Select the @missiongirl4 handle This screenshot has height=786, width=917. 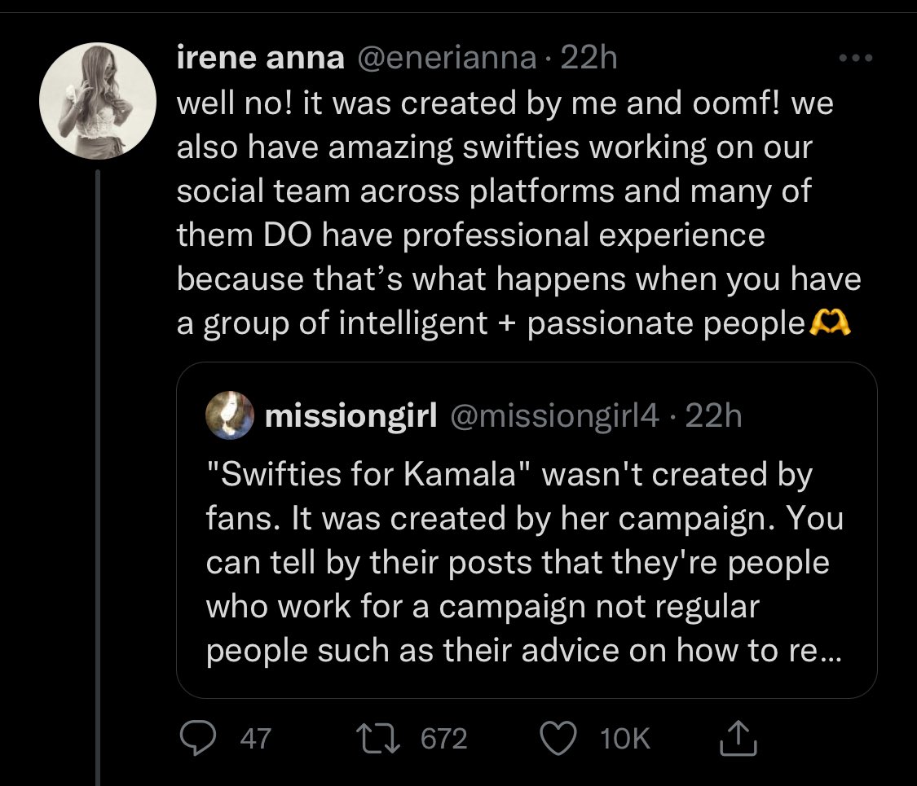coord(553,416)
